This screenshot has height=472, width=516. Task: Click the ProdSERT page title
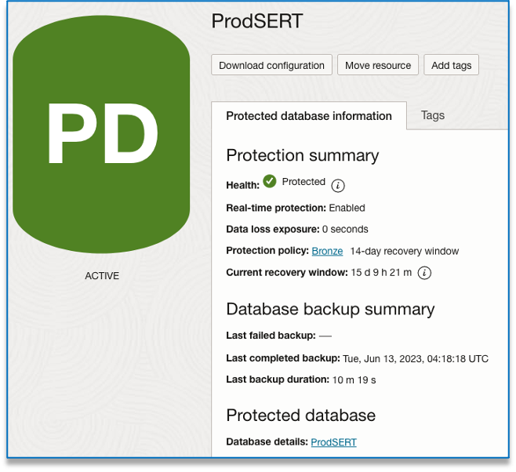click(x=257, y=21)
